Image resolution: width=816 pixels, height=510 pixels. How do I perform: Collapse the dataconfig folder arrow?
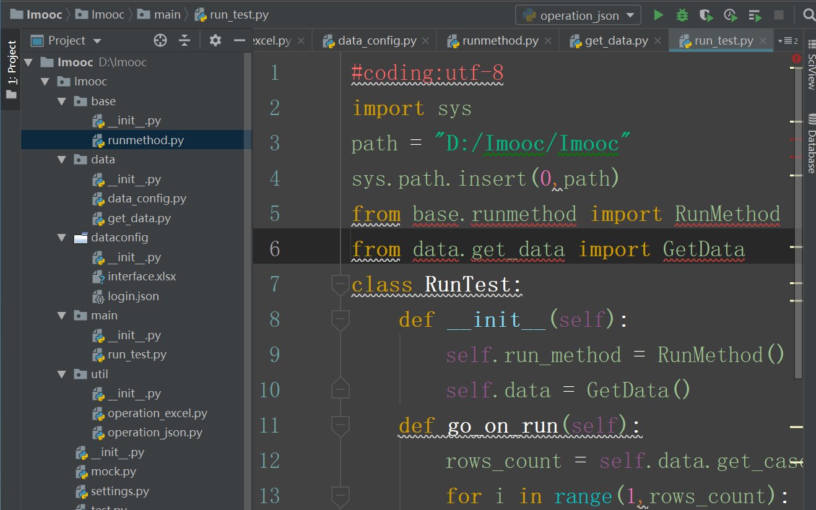(61, 238)
